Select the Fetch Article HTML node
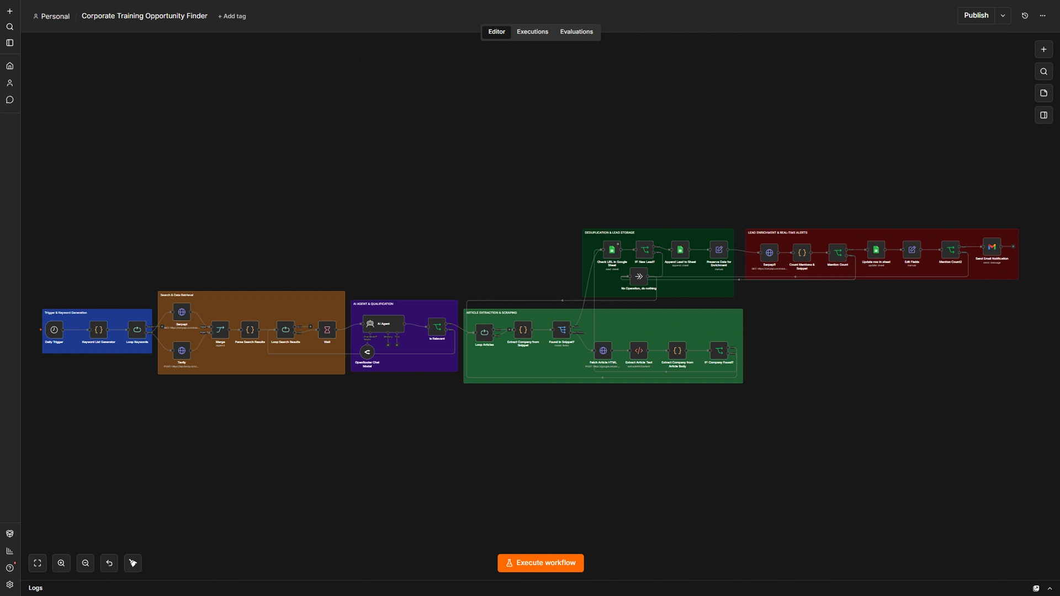This screenshot has height=596, width=1060. 603,350
